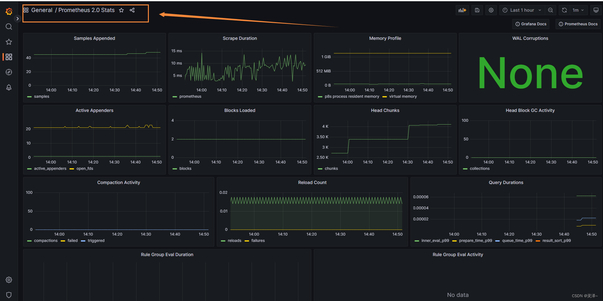
Task: Toggle samples series in legend
Action: click(42, 96)
